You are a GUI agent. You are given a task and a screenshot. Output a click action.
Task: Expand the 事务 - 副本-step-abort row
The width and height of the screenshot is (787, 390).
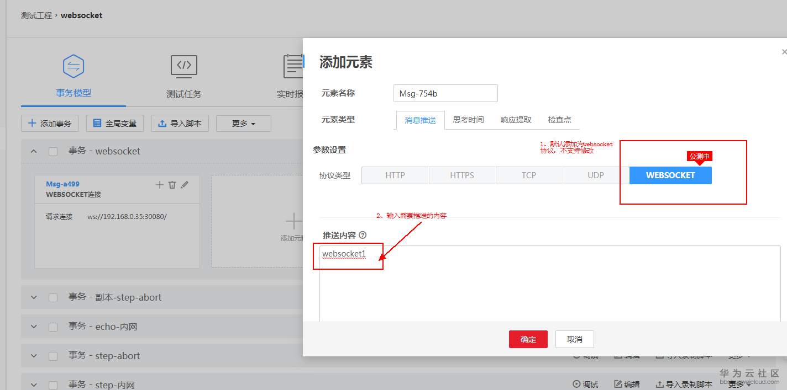click(x=34, y=297)
